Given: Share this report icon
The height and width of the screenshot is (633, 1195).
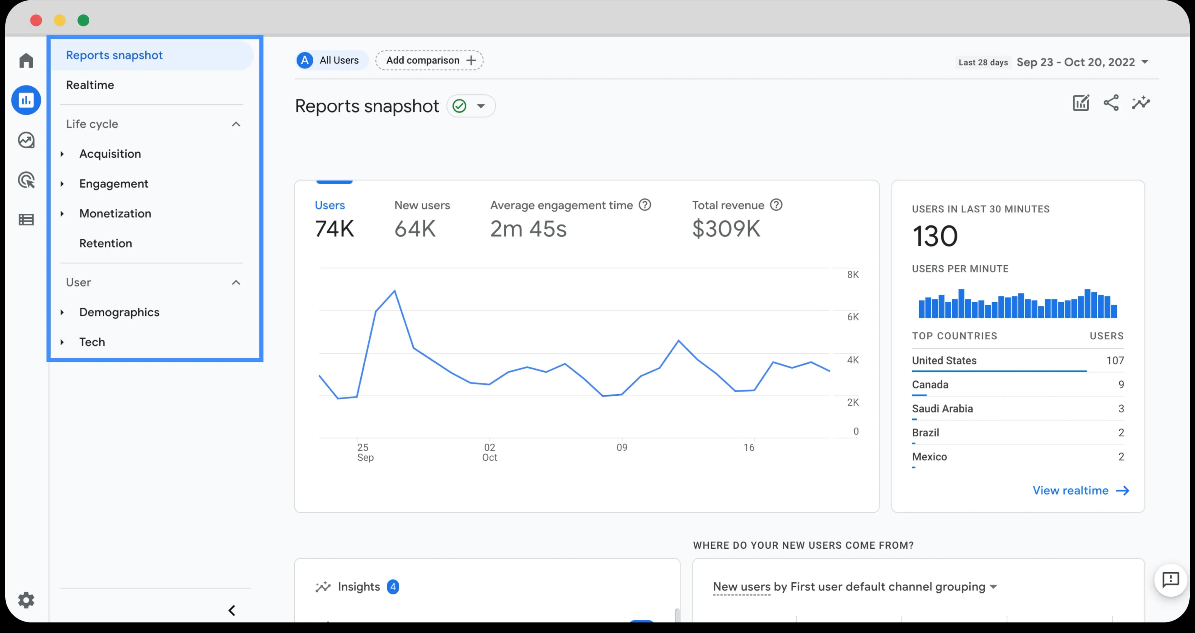Looking at the screenshot, I should point(1111,103).
